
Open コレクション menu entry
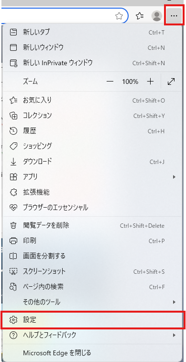[x=92, y=116]
